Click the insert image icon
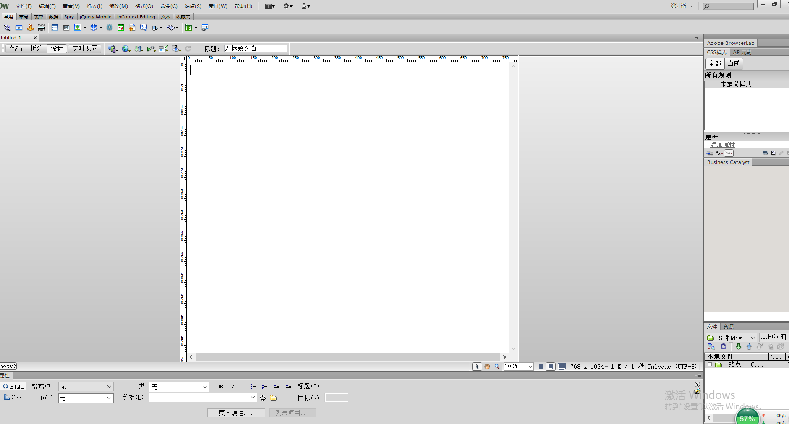The height and width of the screenshot is (424, 789). point(78,28)
